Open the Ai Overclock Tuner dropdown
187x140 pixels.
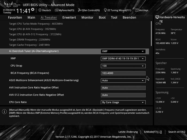[x=123, y=51]
